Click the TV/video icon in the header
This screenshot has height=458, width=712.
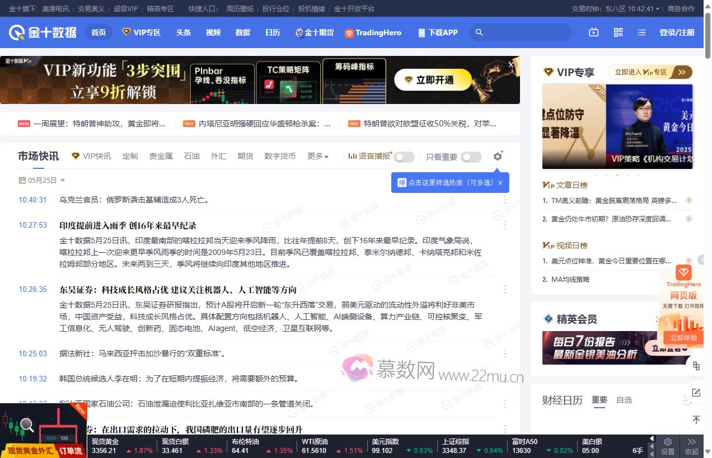(x=593, y=32)
